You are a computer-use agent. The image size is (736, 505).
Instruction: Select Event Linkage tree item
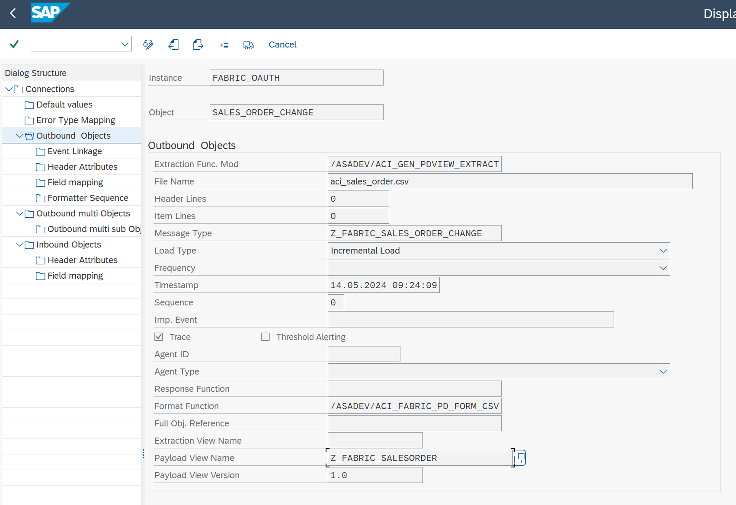[x=75, y=151]
